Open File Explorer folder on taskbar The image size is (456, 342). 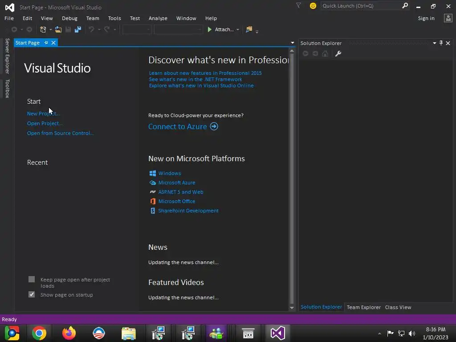coord(129,334)
